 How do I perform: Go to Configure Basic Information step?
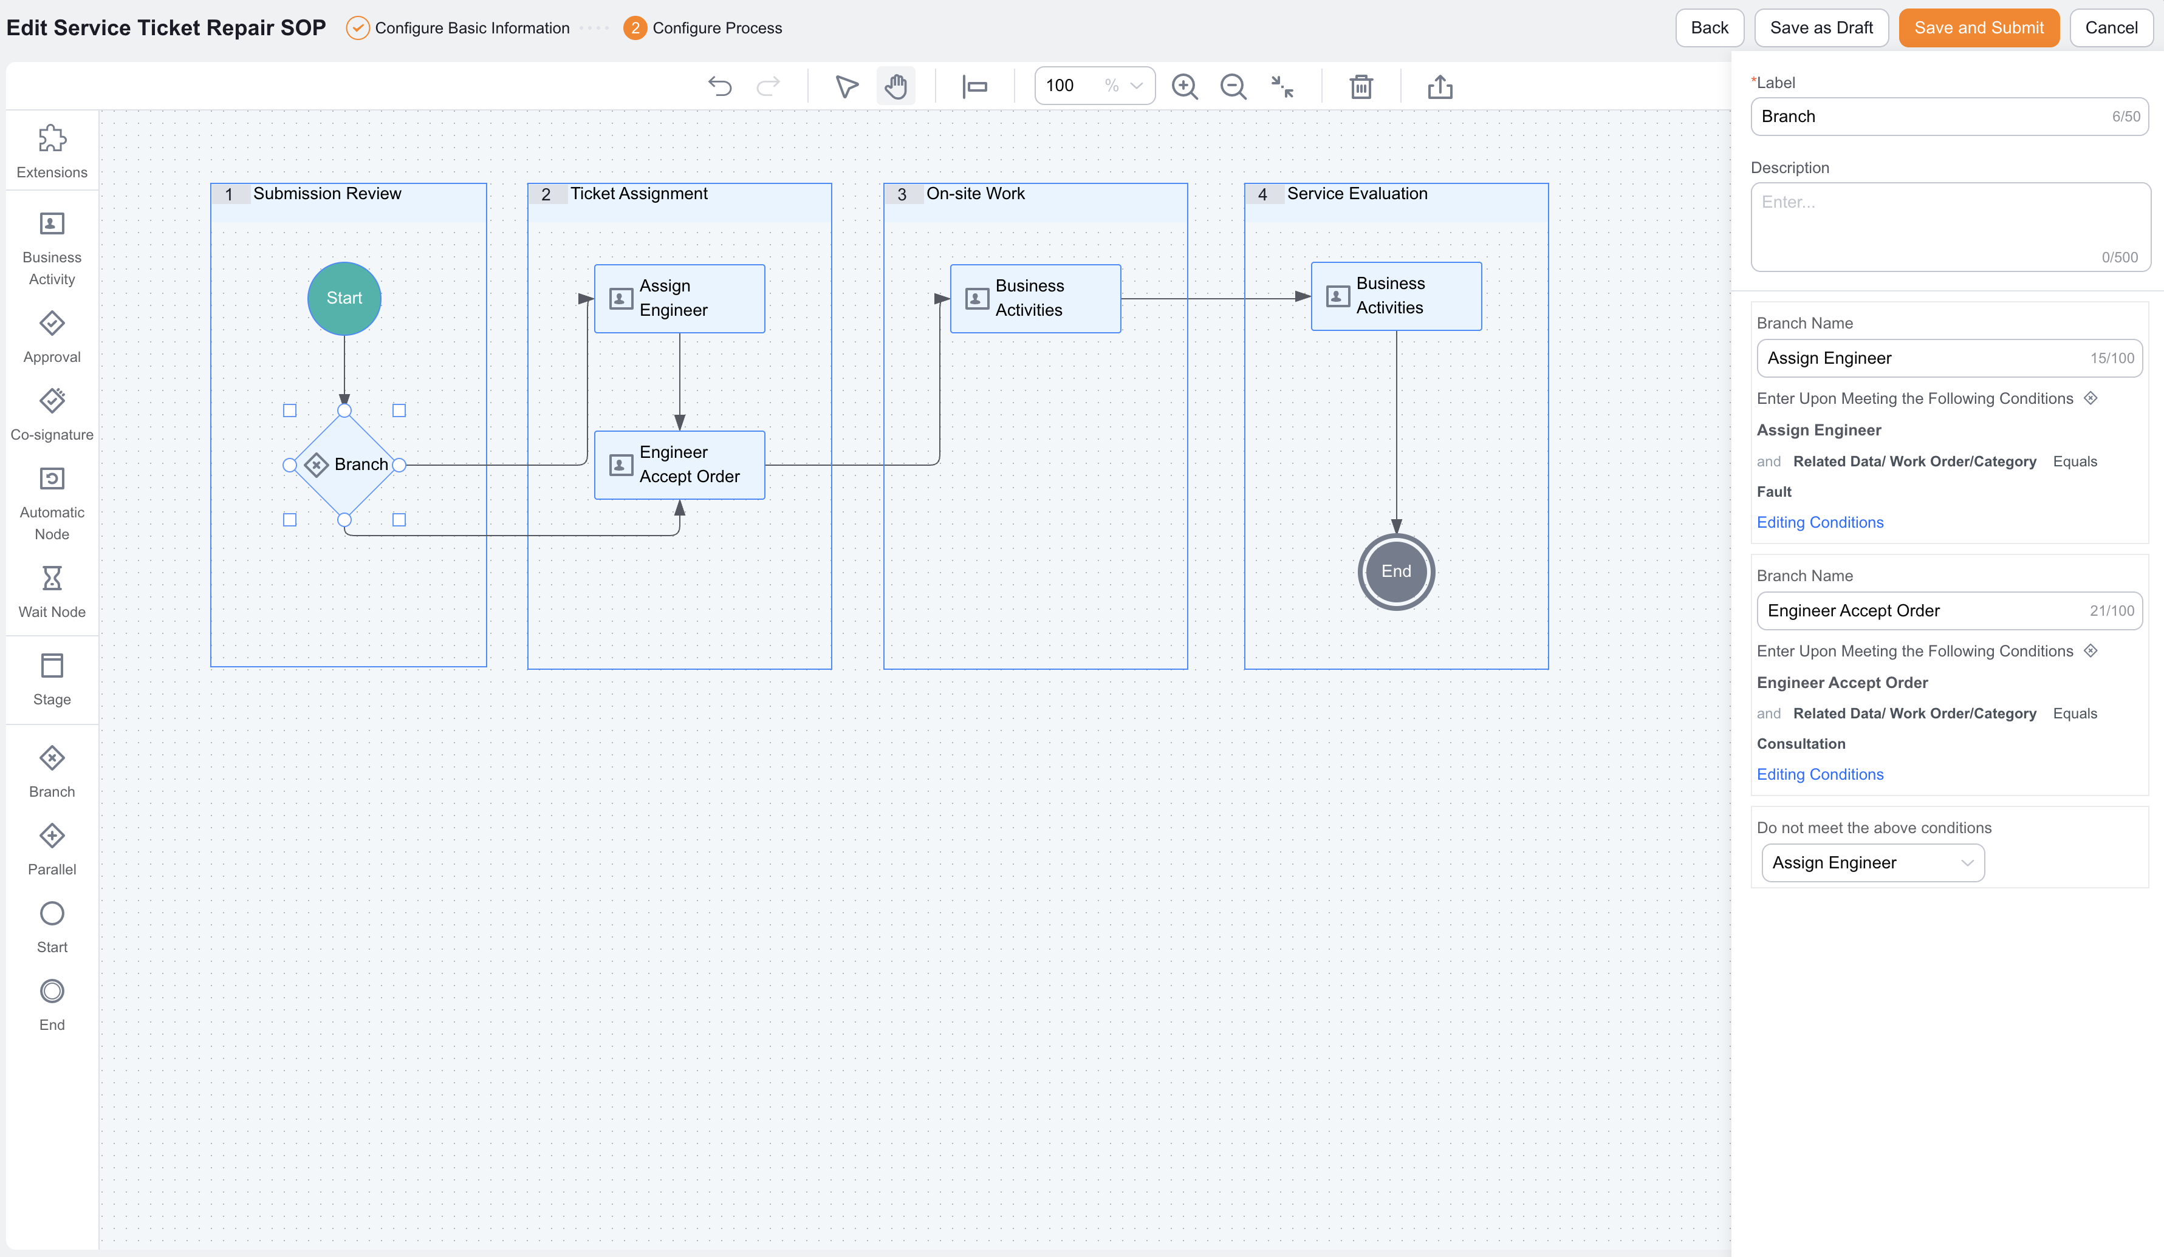459,27
